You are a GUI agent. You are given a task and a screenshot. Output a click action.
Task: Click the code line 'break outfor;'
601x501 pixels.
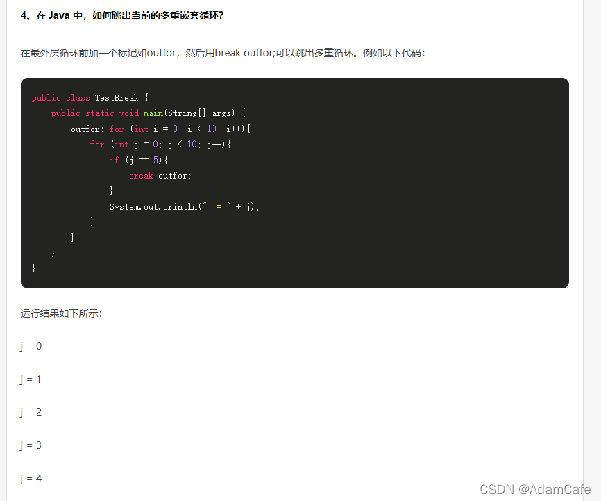160,176
